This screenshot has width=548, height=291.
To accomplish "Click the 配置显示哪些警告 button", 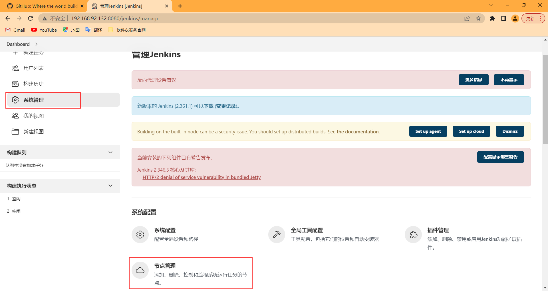I will tap(500, 157).
